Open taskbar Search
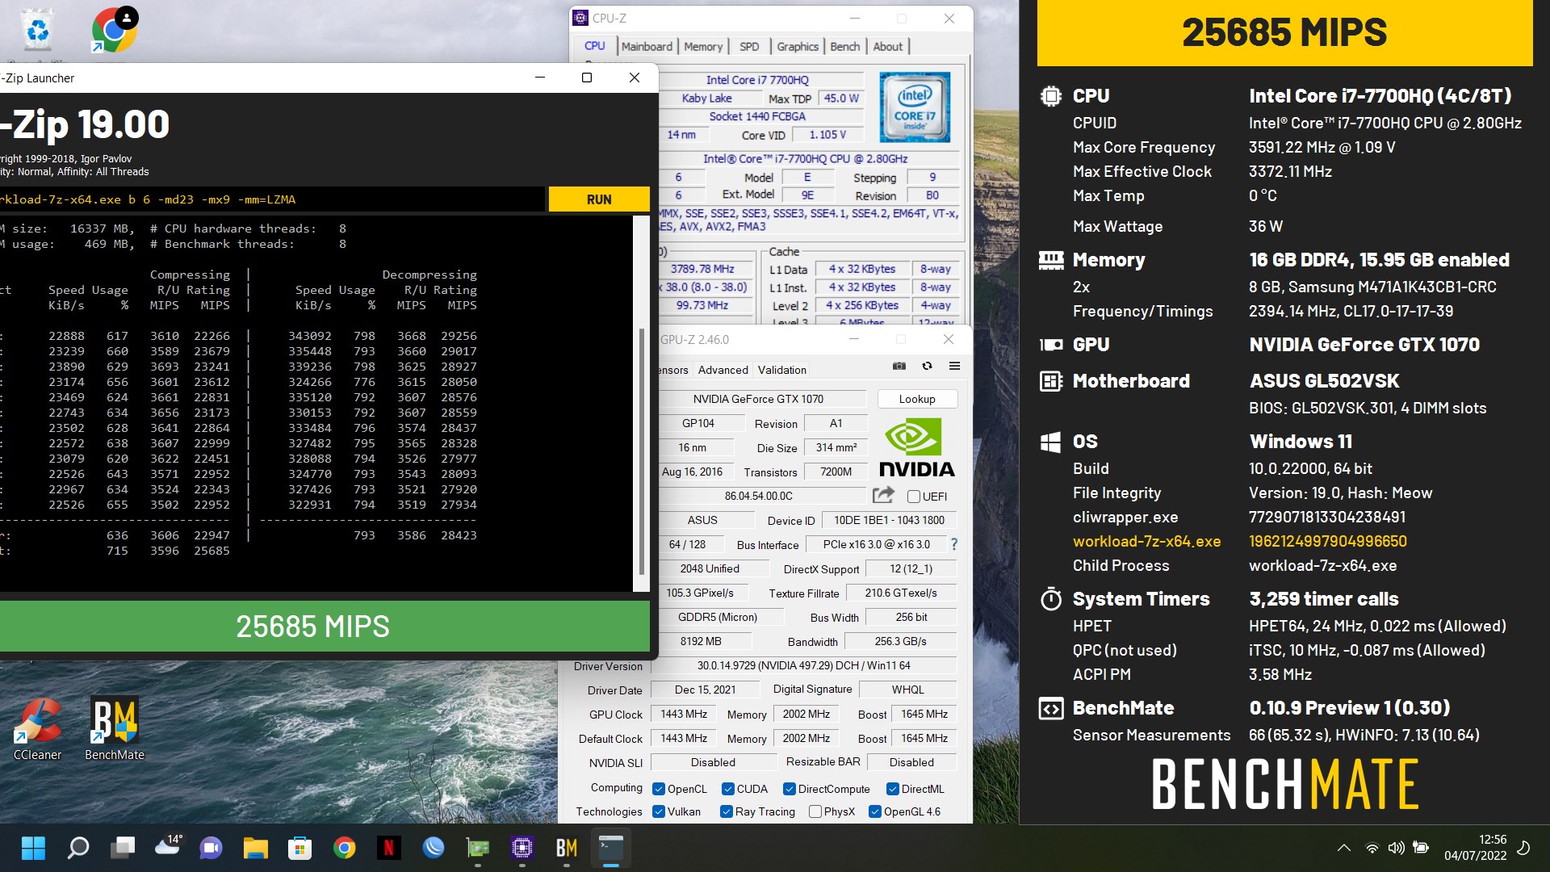1550x872 pixels. tap(77, 848)
